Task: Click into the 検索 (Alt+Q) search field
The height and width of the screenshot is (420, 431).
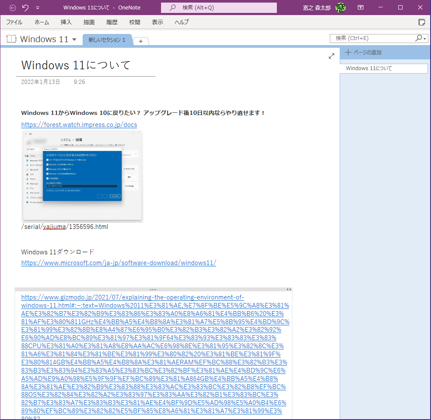Action: click(219, 7)
